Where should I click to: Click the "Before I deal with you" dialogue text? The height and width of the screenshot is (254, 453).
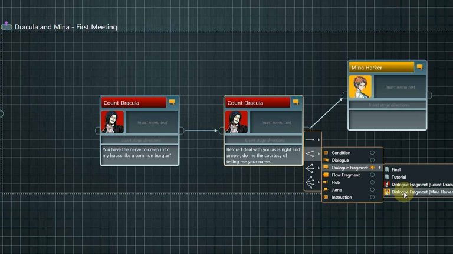click(264, 155)
